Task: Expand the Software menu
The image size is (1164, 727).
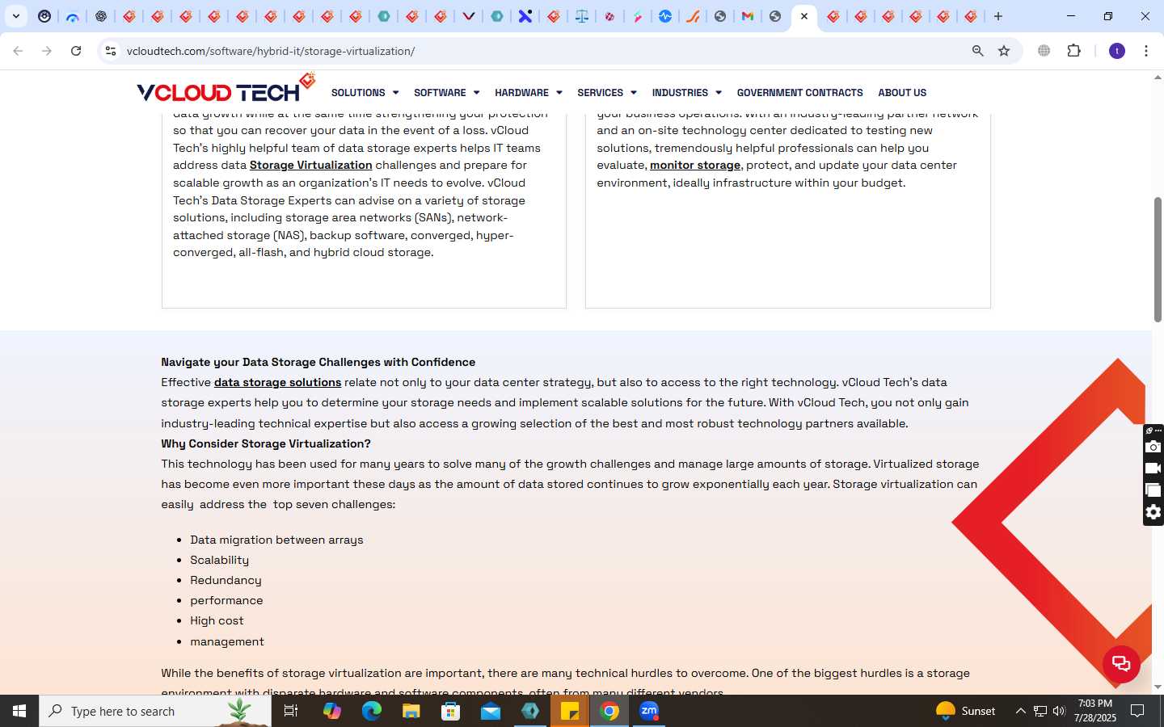Action: click(446, 93)
